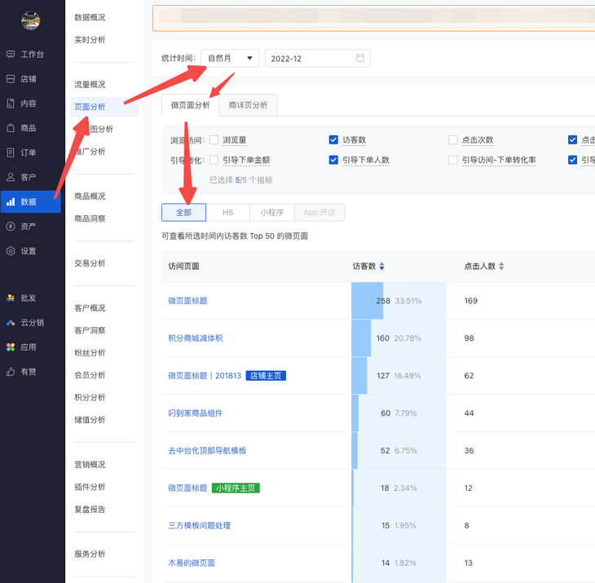The image size is (595, 583).
Task: Click the 应用 apps icon
Action: [11, 347]
